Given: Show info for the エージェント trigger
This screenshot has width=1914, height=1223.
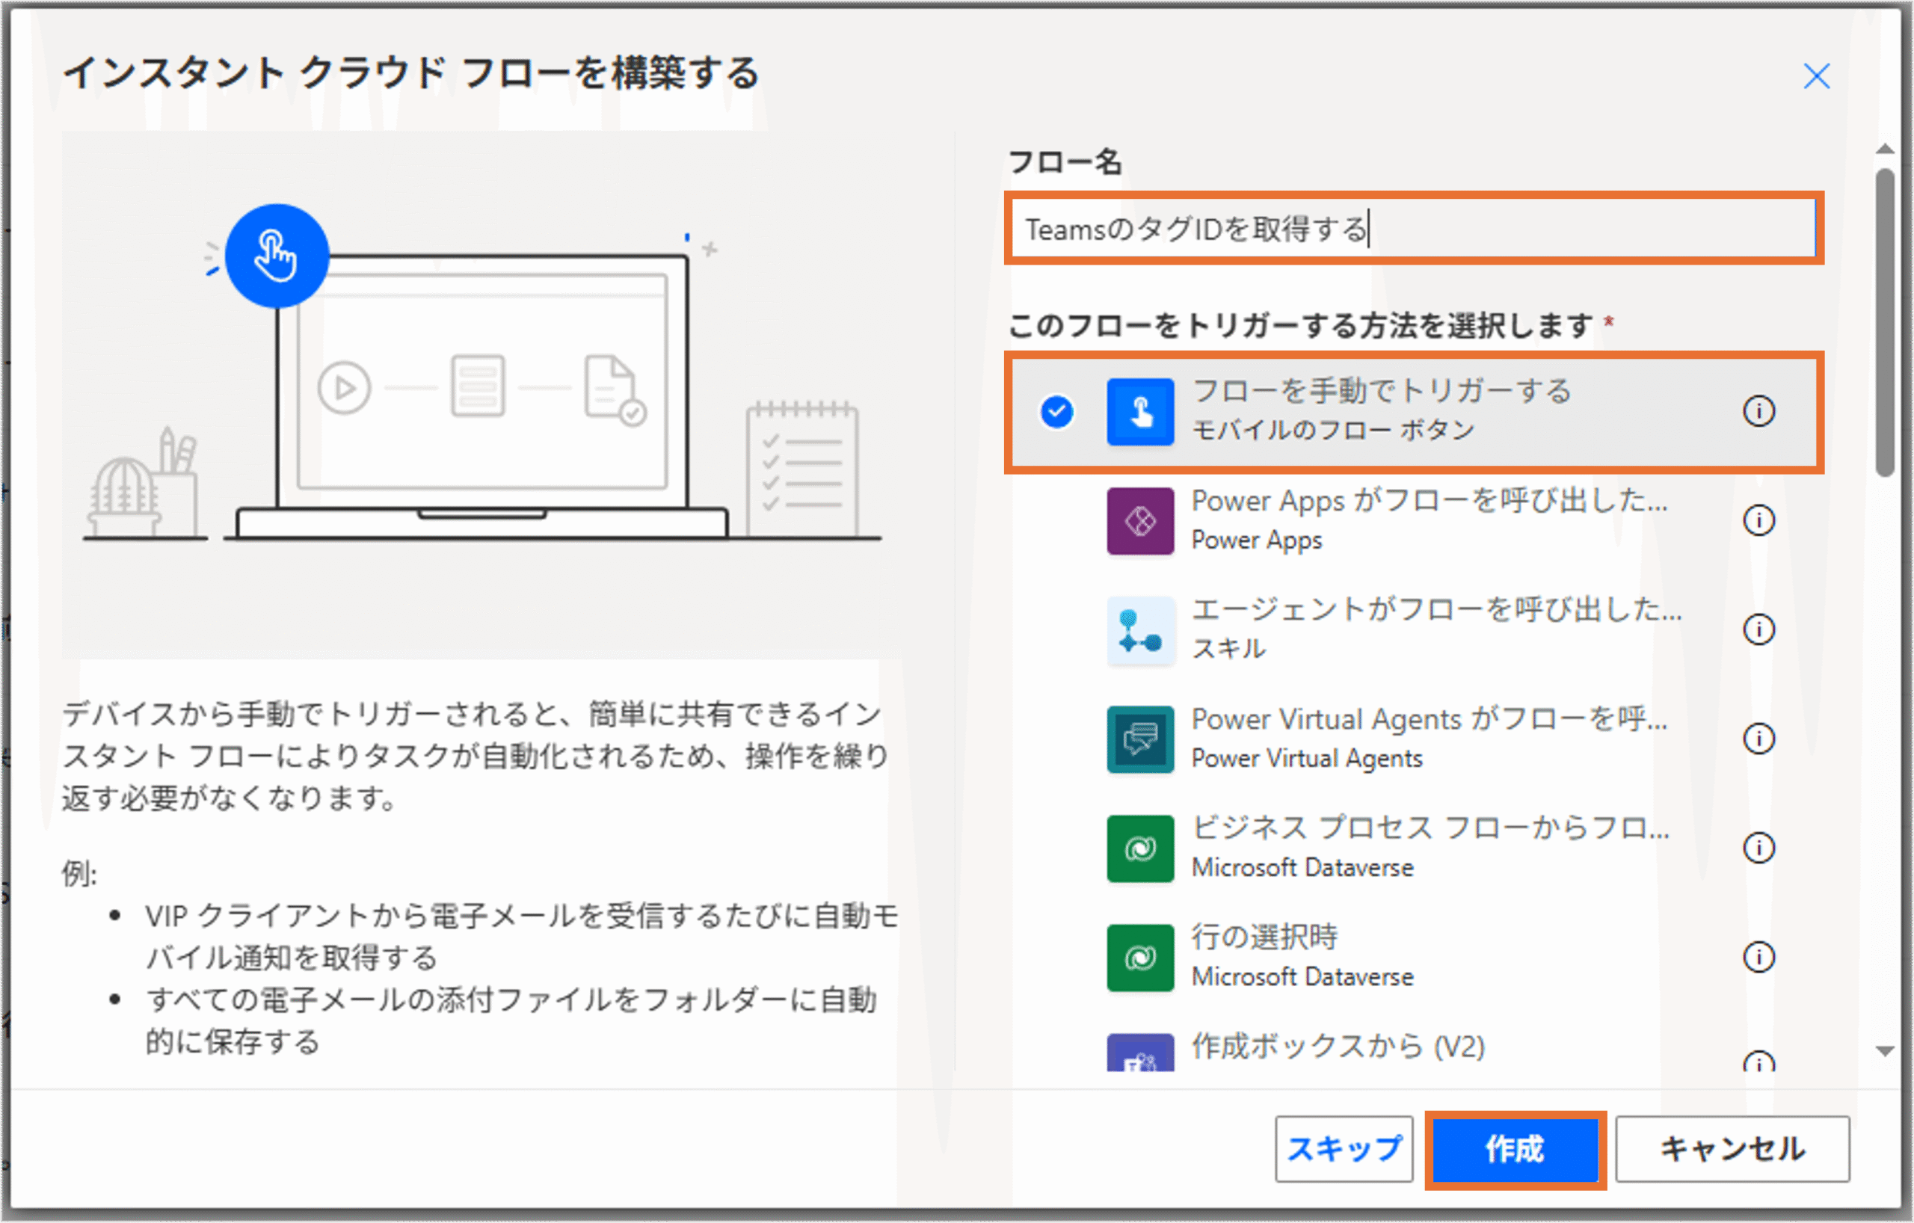Looking at the screenshot, I should 1758,629.
